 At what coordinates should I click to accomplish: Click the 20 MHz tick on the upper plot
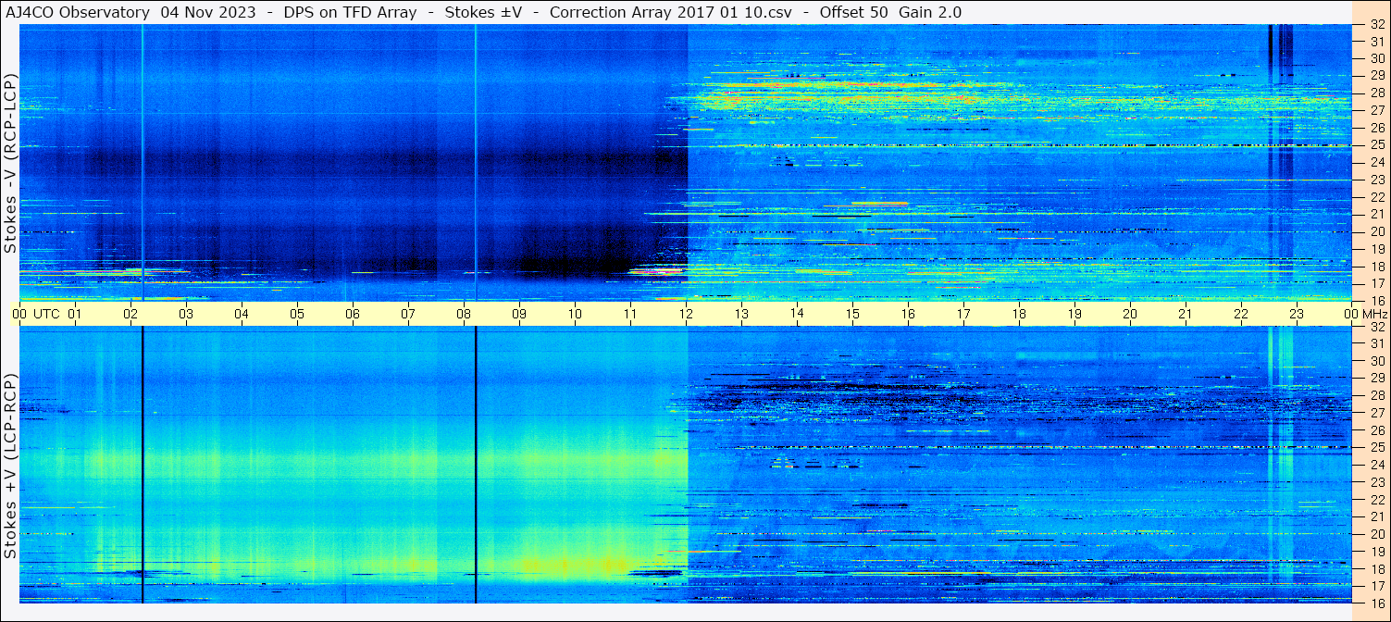coord(1376,231)
